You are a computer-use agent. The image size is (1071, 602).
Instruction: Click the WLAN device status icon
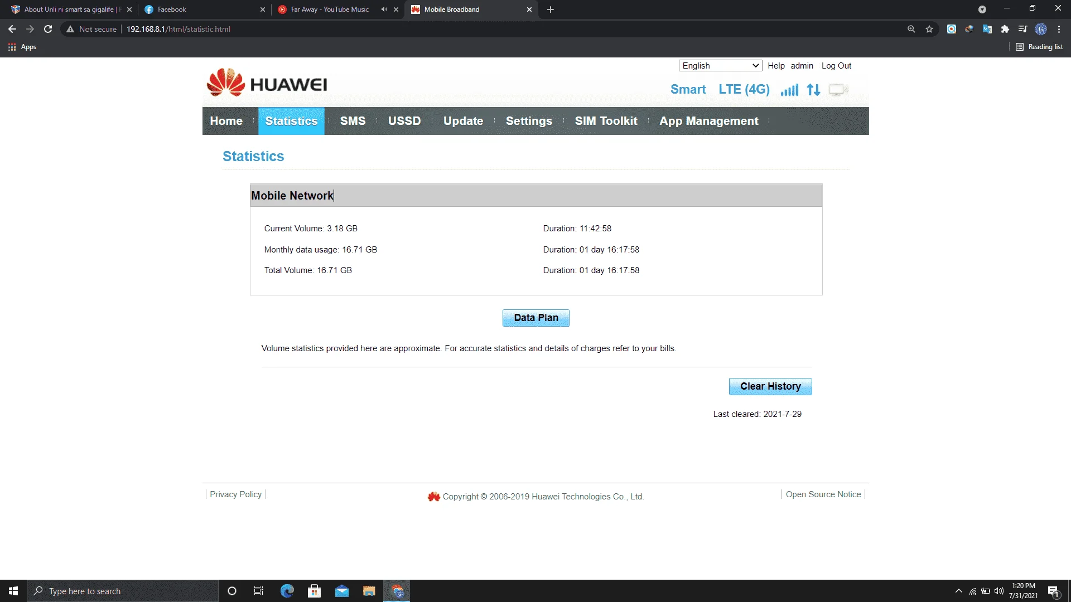pyautogui.click(x=838, y=90)
